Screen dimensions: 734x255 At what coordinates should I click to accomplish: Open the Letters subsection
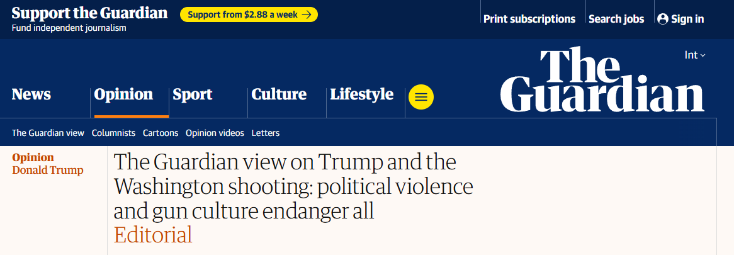coord(266,133)
